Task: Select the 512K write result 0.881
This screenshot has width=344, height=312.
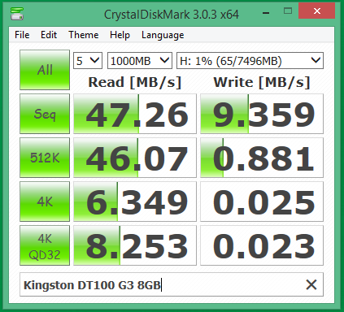Action: pyautogui.click(x=262, y=158)
